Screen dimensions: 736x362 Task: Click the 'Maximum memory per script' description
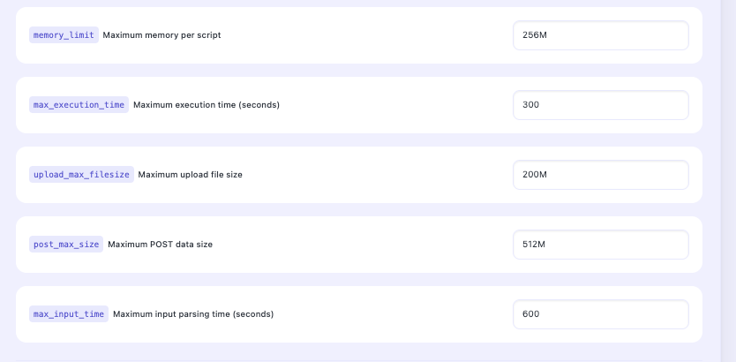pyautogui.click(x=161, y=35)
